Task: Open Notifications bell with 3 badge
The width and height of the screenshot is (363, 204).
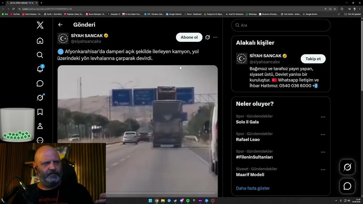Action: point(40,69)
